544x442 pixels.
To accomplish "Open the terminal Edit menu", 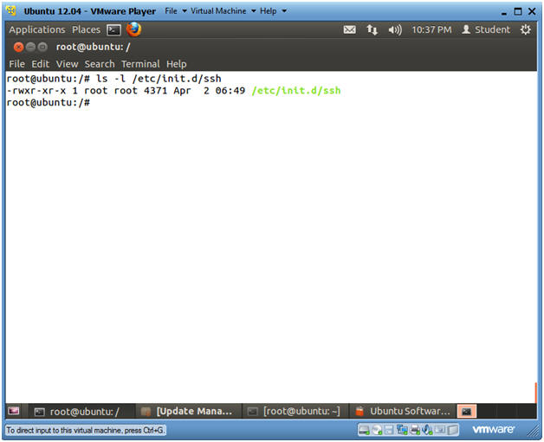I will tap(40, 64).
